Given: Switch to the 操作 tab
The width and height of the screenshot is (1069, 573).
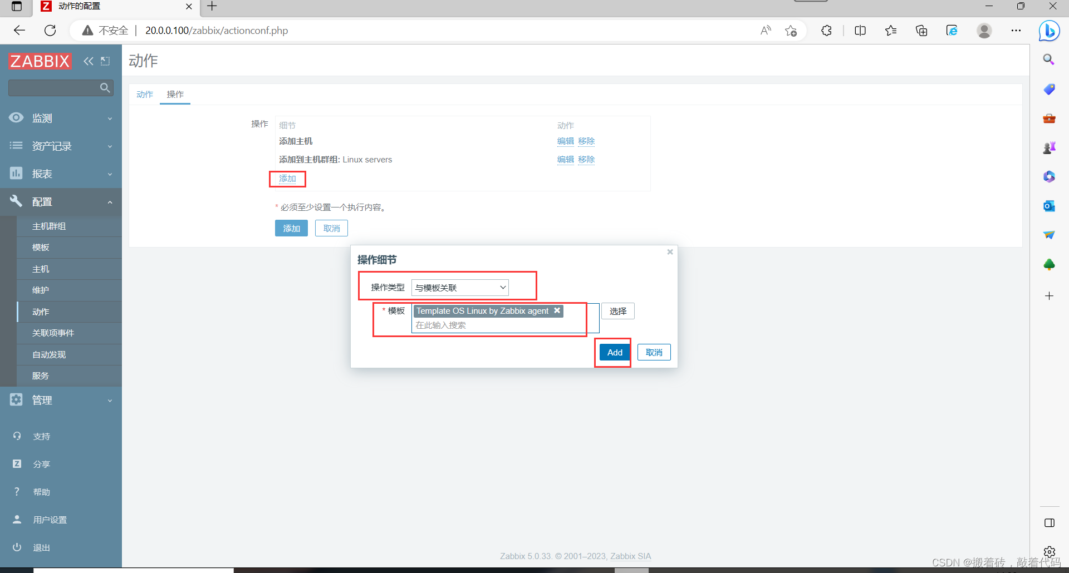Looking at the screenshot, I should tap(175, 94).
